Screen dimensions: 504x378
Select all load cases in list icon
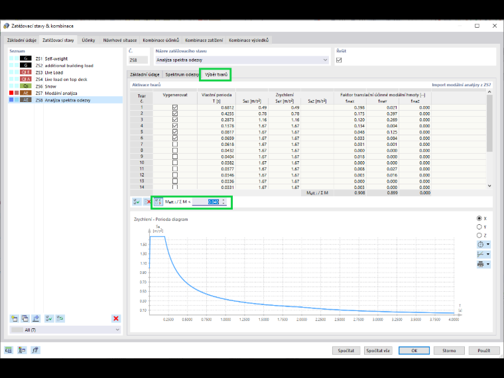[x=49, y=318]
